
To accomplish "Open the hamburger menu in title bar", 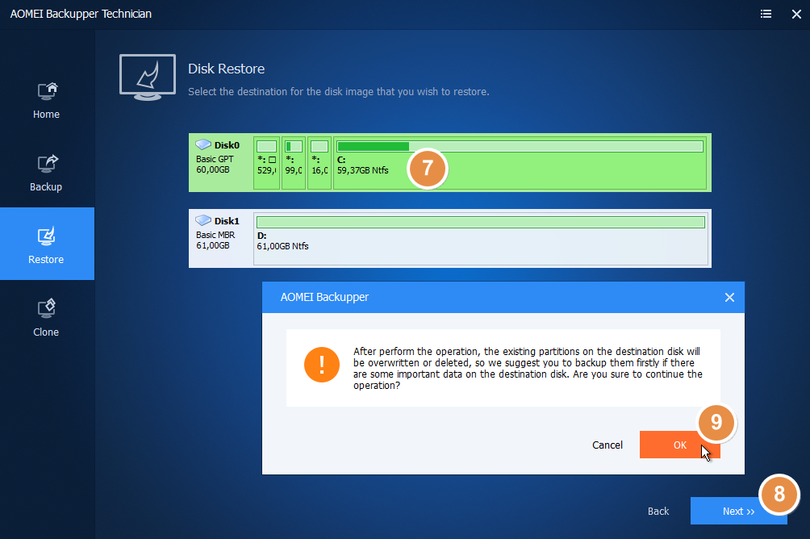I will tap(766, 14).
